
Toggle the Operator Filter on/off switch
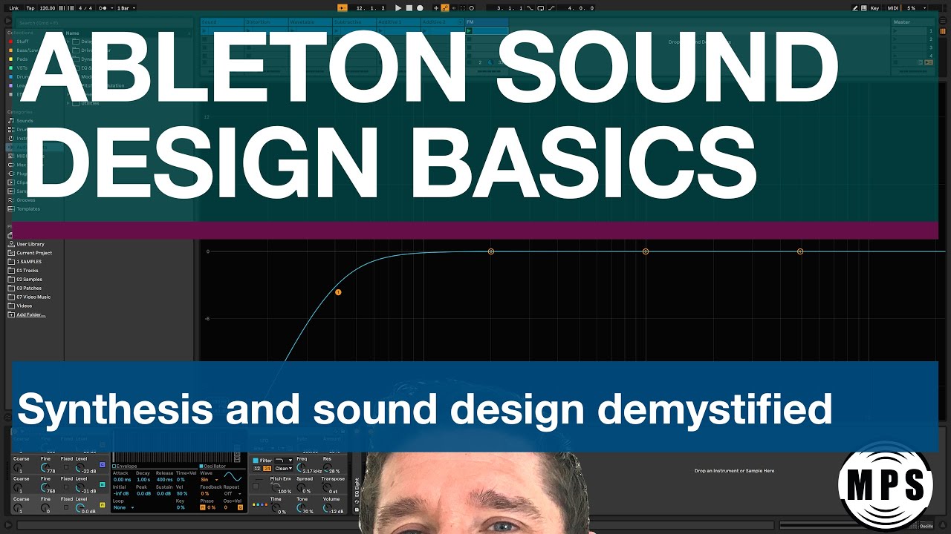[256, 461]
